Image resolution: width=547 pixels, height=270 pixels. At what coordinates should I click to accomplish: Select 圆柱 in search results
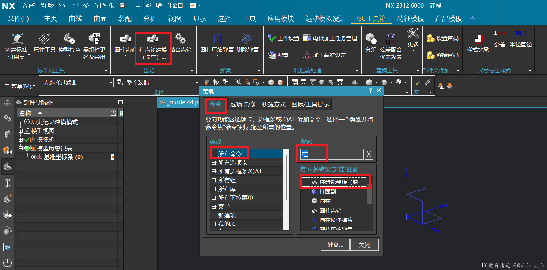click(325, 201)
